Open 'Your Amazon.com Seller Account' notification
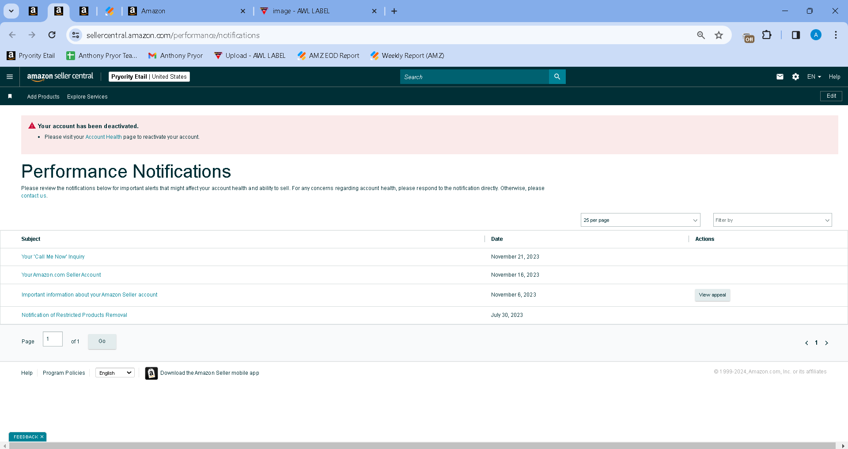This screenshot has height=449, width=848. pyautogui.click(x=61, y=275)
